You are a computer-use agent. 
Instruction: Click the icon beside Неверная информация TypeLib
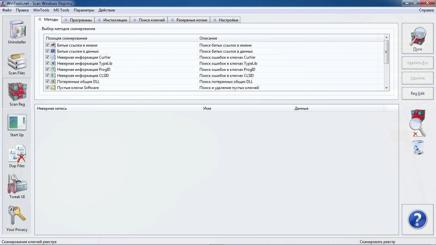click(x=53, y=63)
